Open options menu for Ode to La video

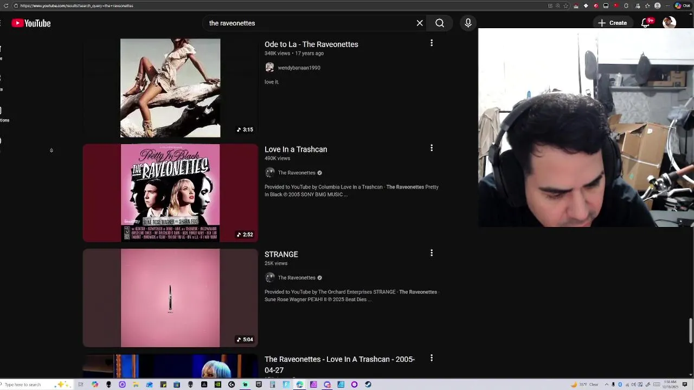click(x=432, y=43)
